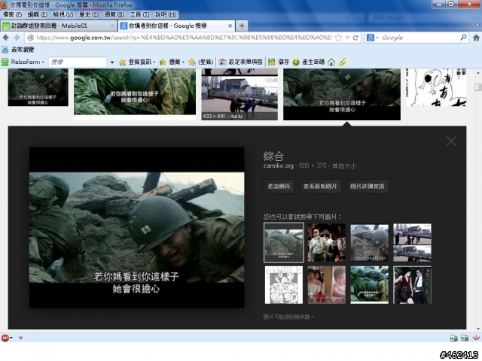Click the 查看原始圖片 button
The image size is (482, 361).
click(320, 187)
